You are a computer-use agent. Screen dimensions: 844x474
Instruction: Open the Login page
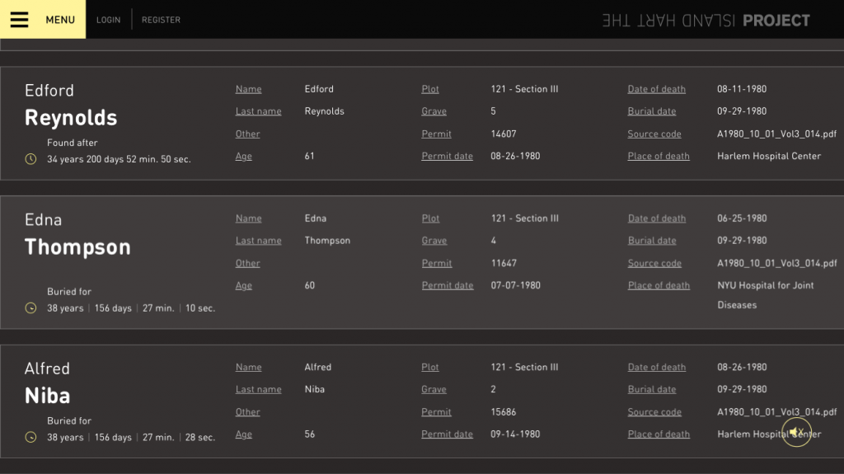(x=108, y=20)
